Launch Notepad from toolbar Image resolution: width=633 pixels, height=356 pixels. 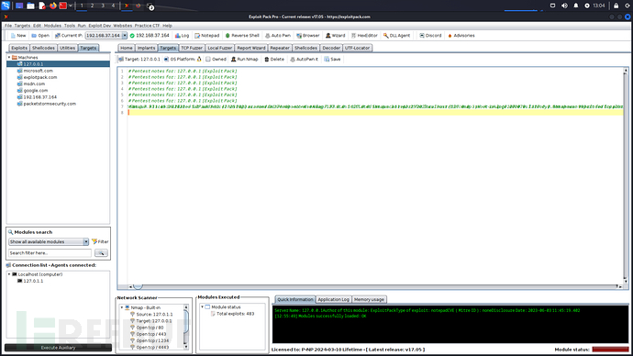[206, 36]
